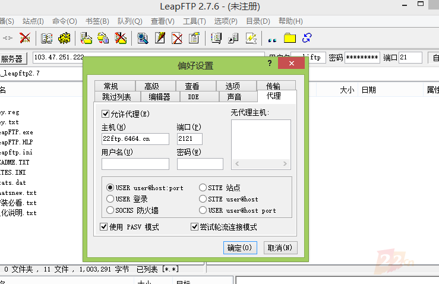Click the disconnect red X toolbar icon
Image resolution: width=439 pixels, height=284 pixels.
tap(25, 38)
